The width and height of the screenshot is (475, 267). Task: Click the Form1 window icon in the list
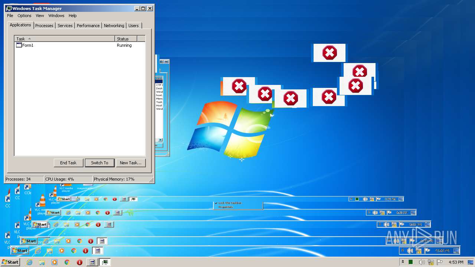pyautogui.click(x=19, y=45)
